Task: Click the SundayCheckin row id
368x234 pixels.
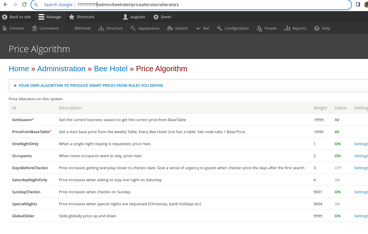Action: 26,192
